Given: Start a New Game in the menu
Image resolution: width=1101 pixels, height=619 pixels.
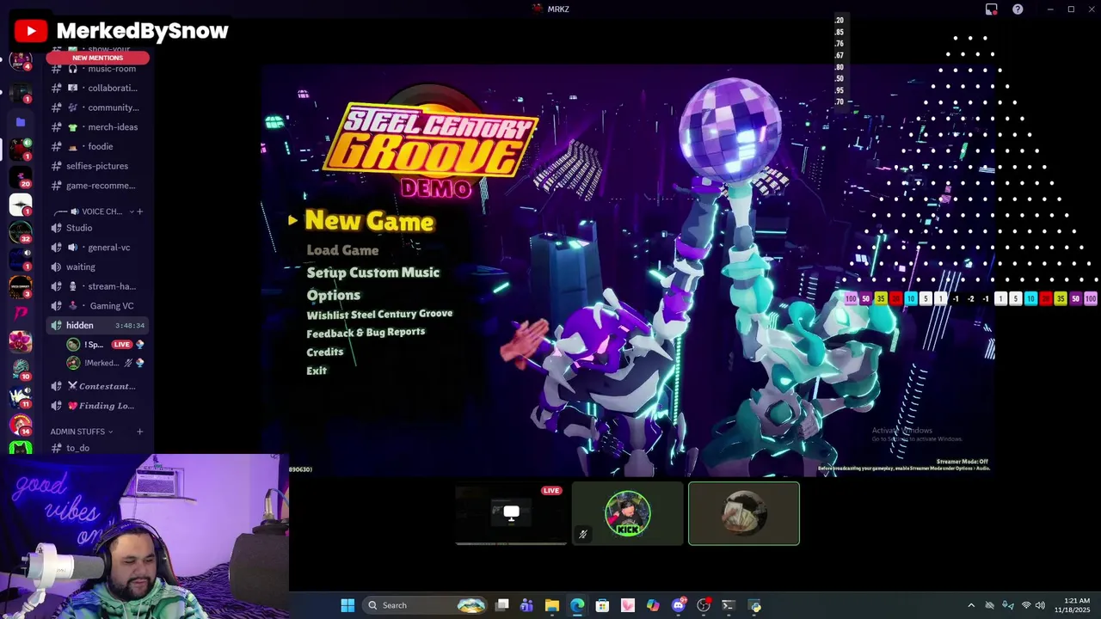Looking at the screenshot, I should (x=369, y=221).
